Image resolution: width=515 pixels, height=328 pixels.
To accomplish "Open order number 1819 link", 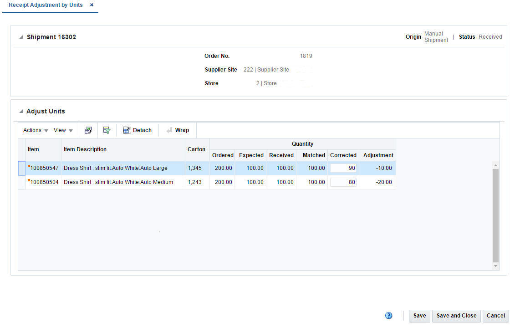I will click(306, 56).
